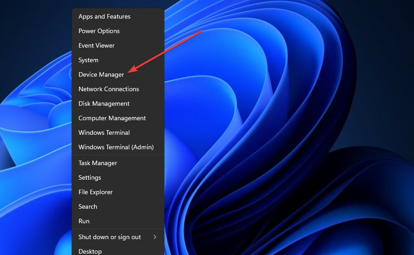Open Task Manager
This screenshot has width=414, height=255.
coord(118,163)
